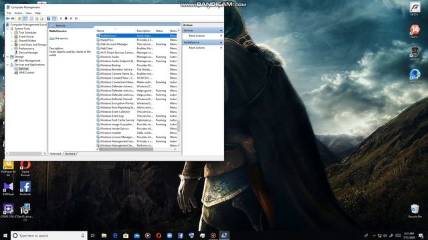Screen dimensions: 428x240
Task: Click the Back arrow in the toolbar
Action: [7, 19]
